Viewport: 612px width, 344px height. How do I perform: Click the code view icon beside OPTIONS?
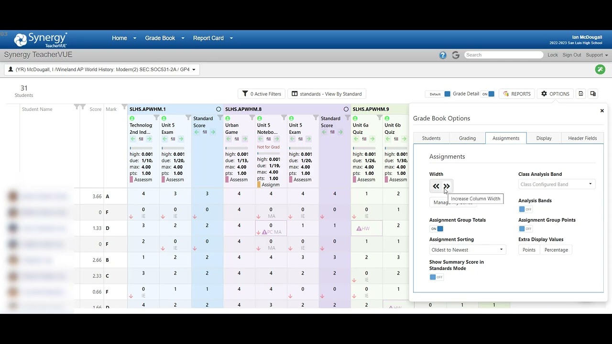click(x=581, y=94)
